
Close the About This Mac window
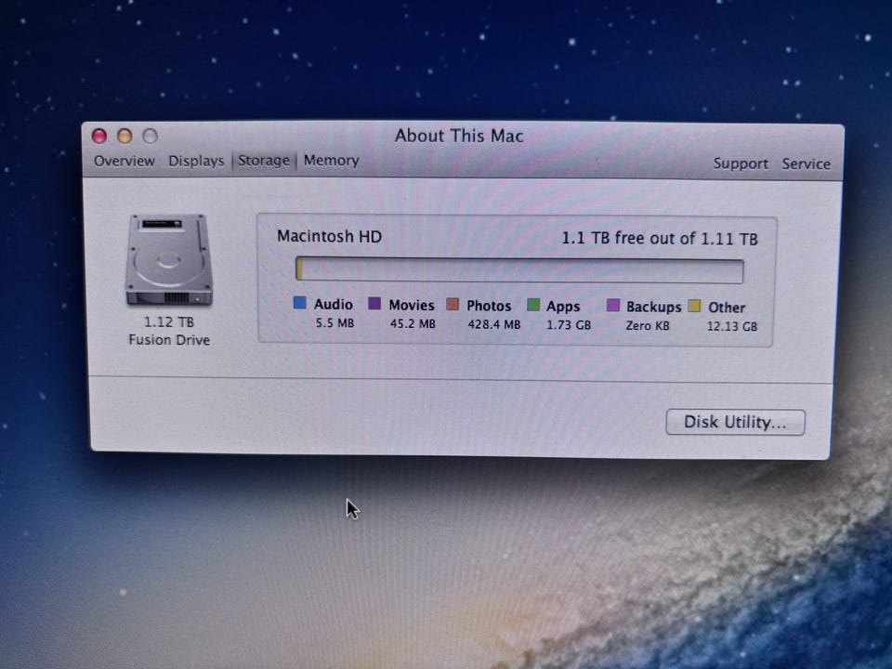(99, 136)
